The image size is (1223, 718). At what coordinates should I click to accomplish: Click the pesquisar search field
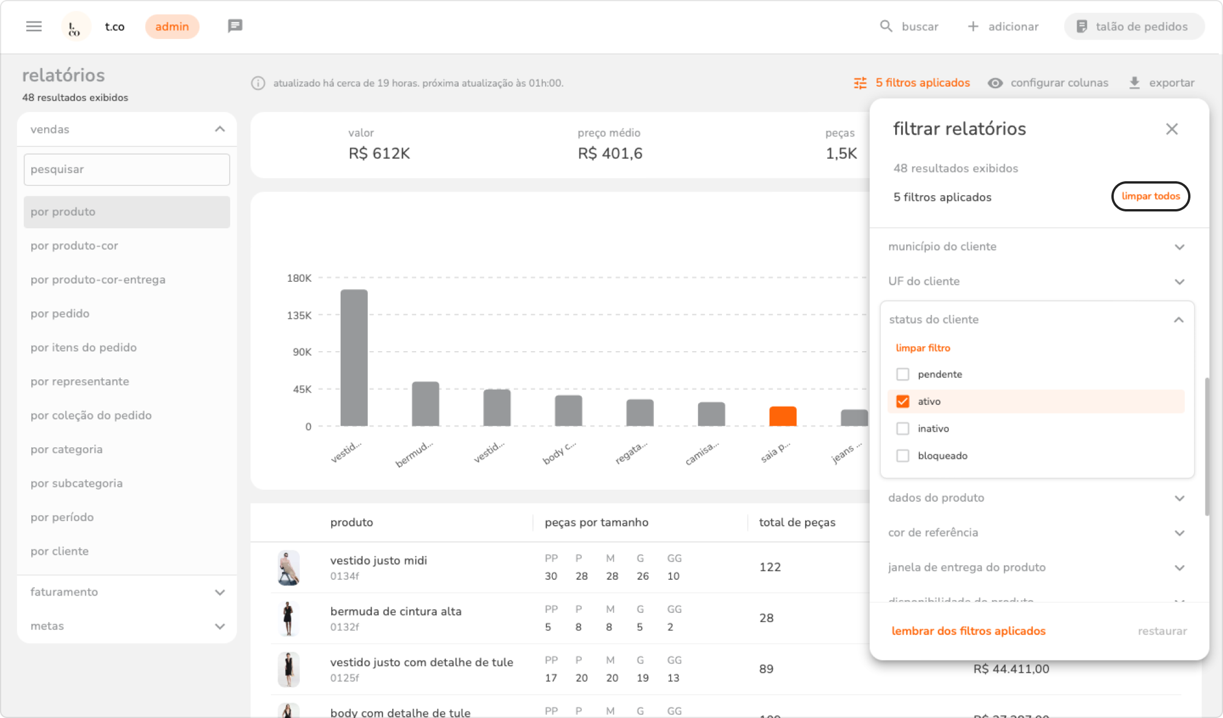click(x=127, y=170)
